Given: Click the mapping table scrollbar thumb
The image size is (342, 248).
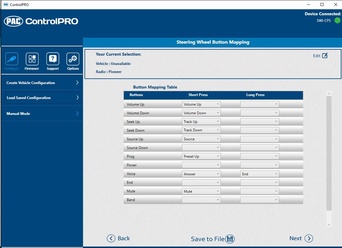Looking at the screenshot, I should click(x=329, y=153).
